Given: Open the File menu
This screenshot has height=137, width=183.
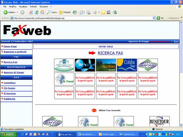Looking at the screenshot, I should point(5,7).
